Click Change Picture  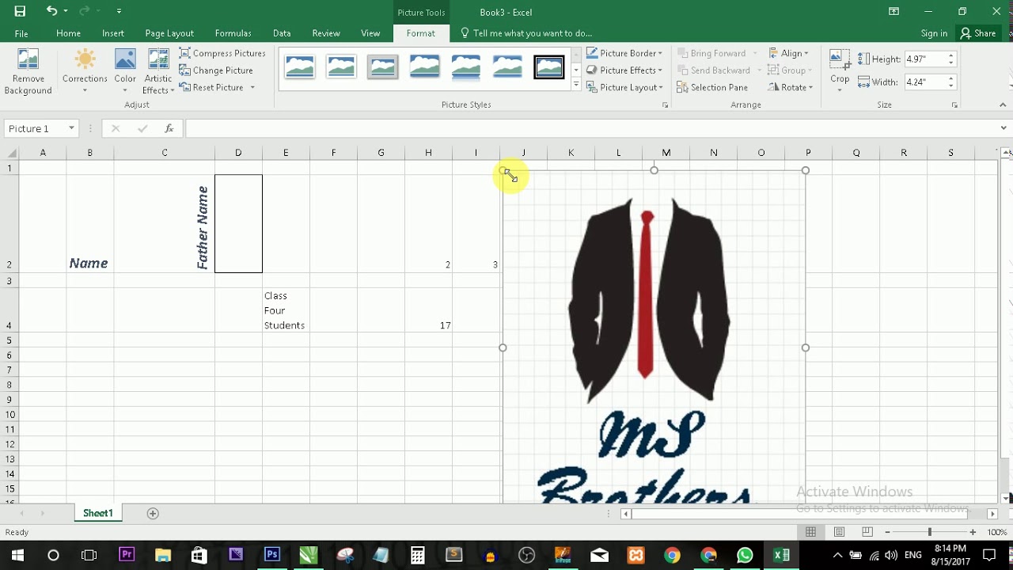pyautogui.click(x=216, y=70)
